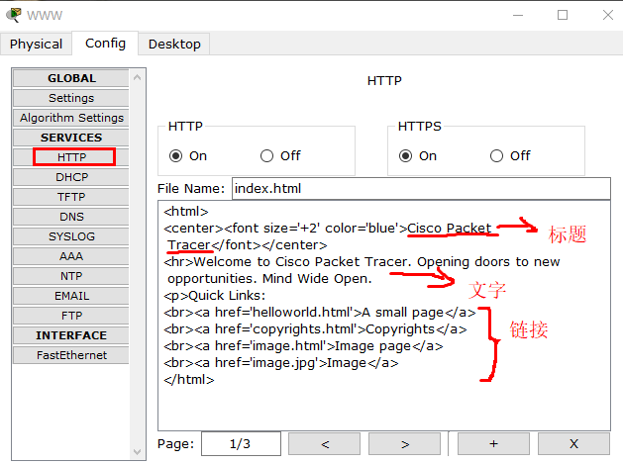Open the TFTP service settings

click(x=71, y=197)
